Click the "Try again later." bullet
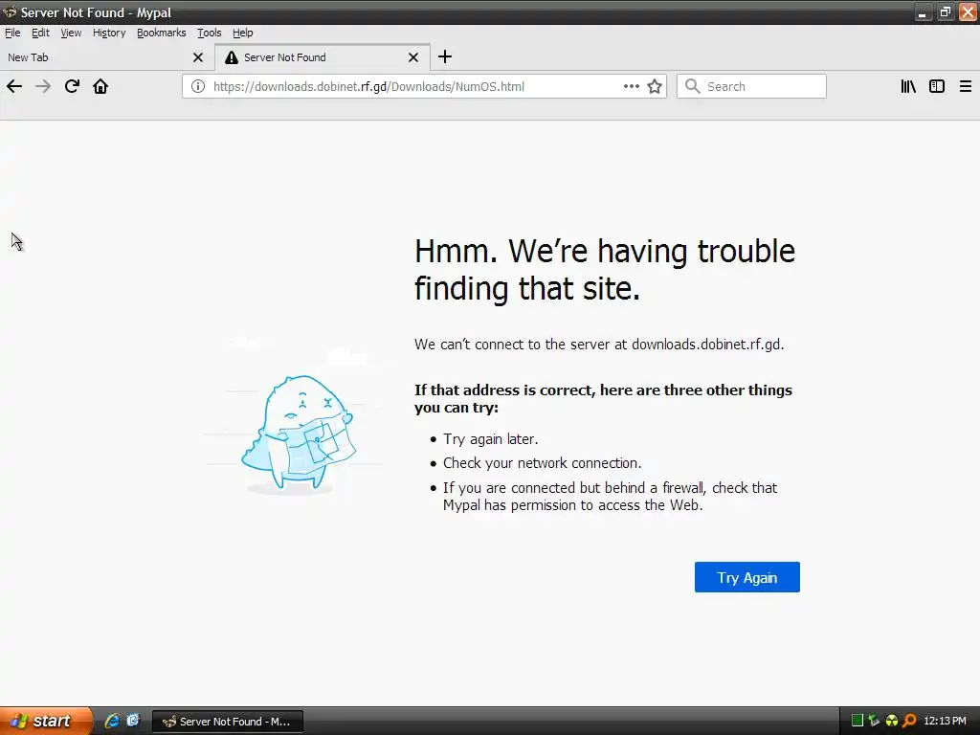 491,439
